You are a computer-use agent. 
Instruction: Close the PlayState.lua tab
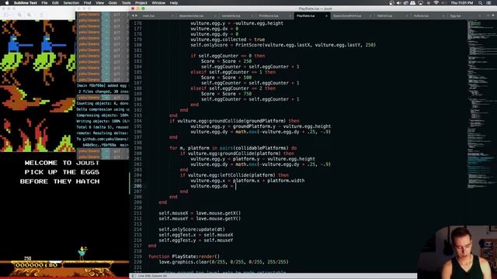(x=326, y=15)
